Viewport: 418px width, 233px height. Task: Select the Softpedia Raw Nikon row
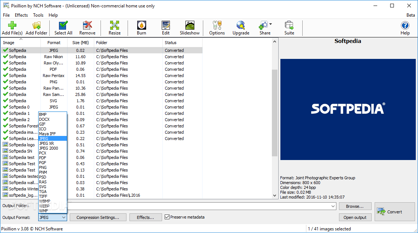click(x=102, y=56)
